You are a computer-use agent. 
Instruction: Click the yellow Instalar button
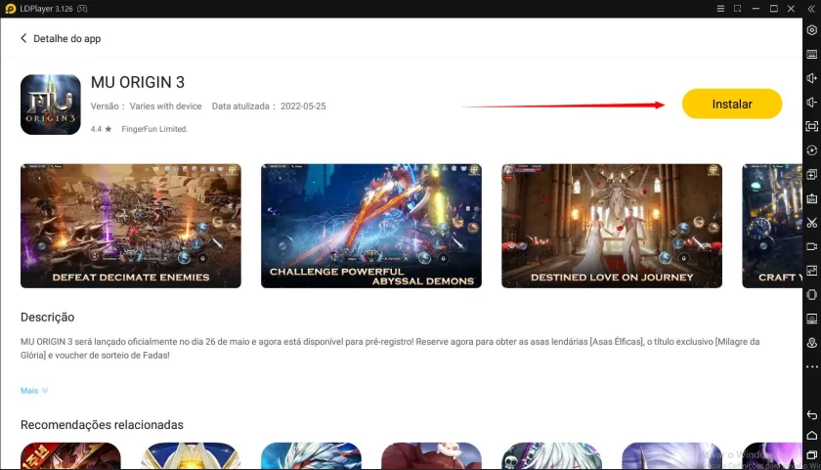coord(731,104)
